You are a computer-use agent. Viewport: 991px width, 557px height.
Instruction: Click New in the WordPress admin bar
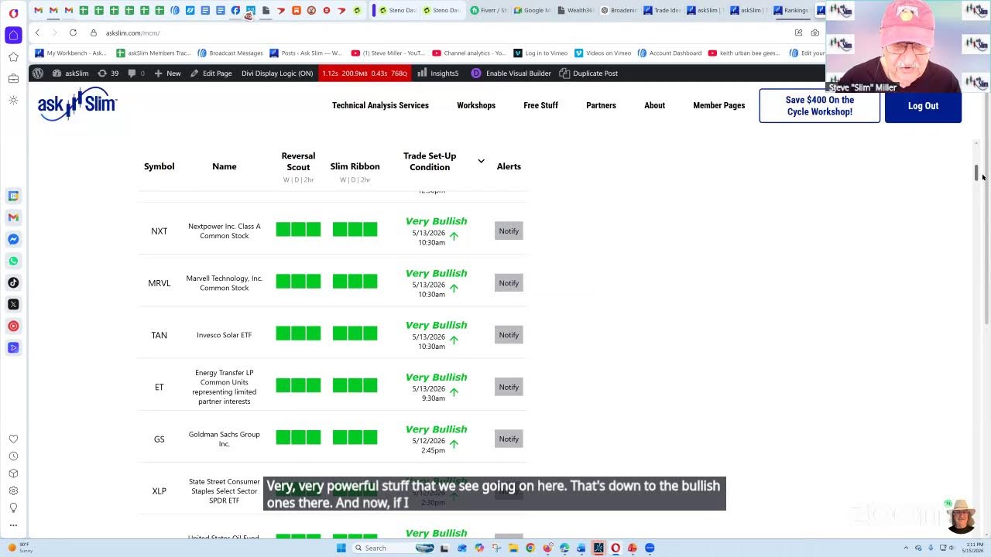coord(167,73)
